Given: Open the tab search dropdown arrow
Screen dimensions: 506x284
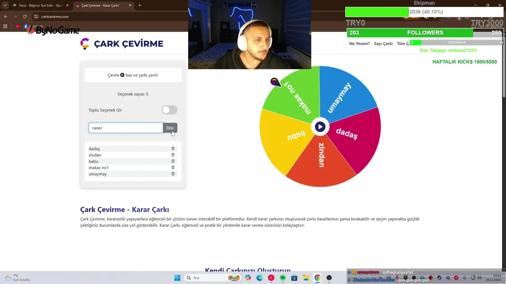Looking at the screenshot, I should pyautogui.click(x=5, y=6).
